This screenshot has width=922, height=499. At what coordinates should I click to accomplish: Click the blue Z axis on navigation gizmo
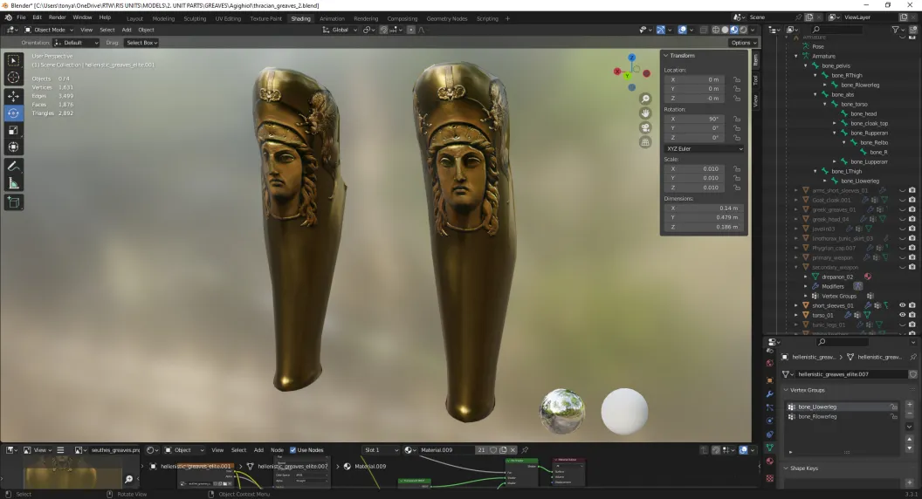tap(631, 58)
